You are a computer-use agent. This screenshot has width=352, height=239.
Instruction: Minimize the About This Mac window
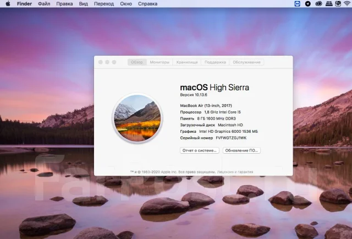coord(107,62)
